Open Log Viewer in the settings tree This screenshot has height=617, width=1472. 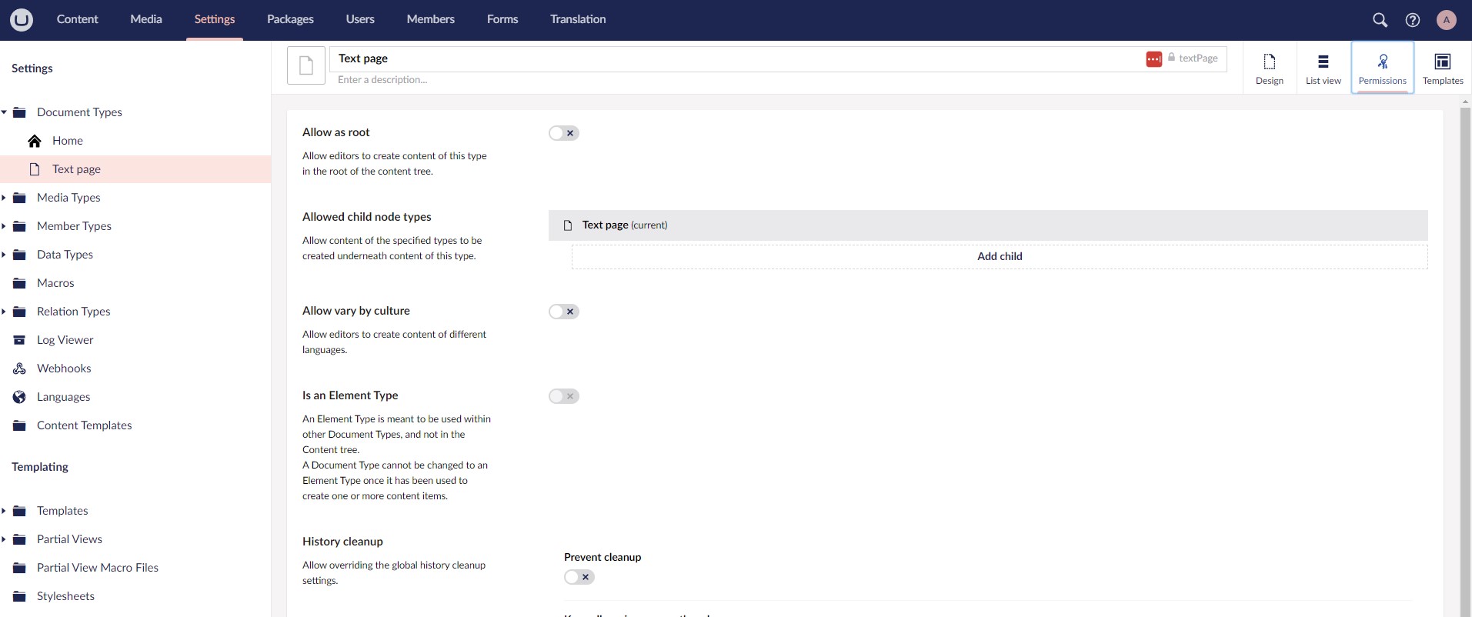tap(65, 340)
